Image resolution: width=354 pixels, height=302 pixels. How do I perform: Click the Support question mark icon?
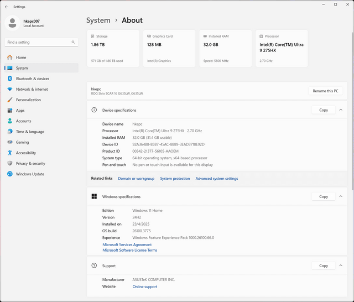tap(94, 265)
